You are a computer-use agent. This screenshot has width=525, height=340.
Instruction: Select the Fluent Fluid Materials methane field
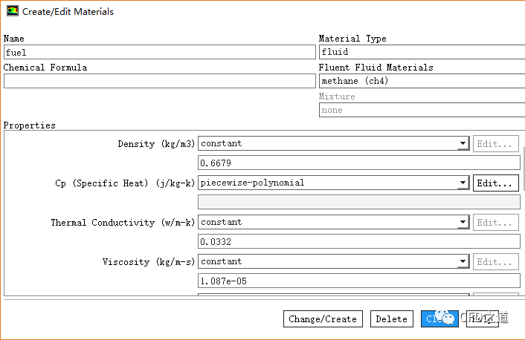(x=421, y=81)
